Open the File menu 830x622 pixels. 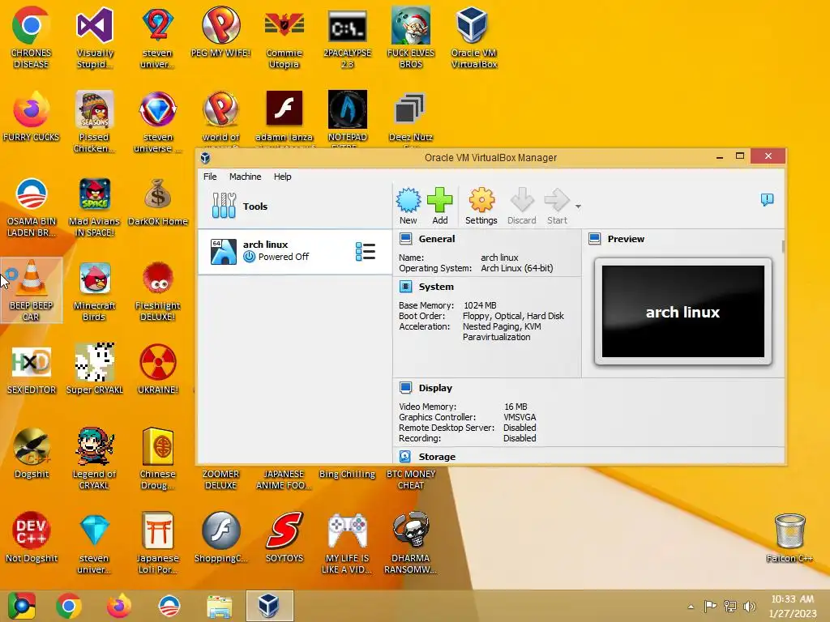pos(210,176)
